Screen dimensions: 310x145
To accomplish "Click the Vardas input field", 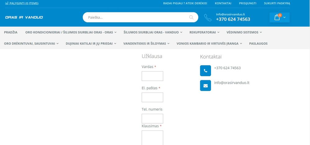I will pos(152,76).
